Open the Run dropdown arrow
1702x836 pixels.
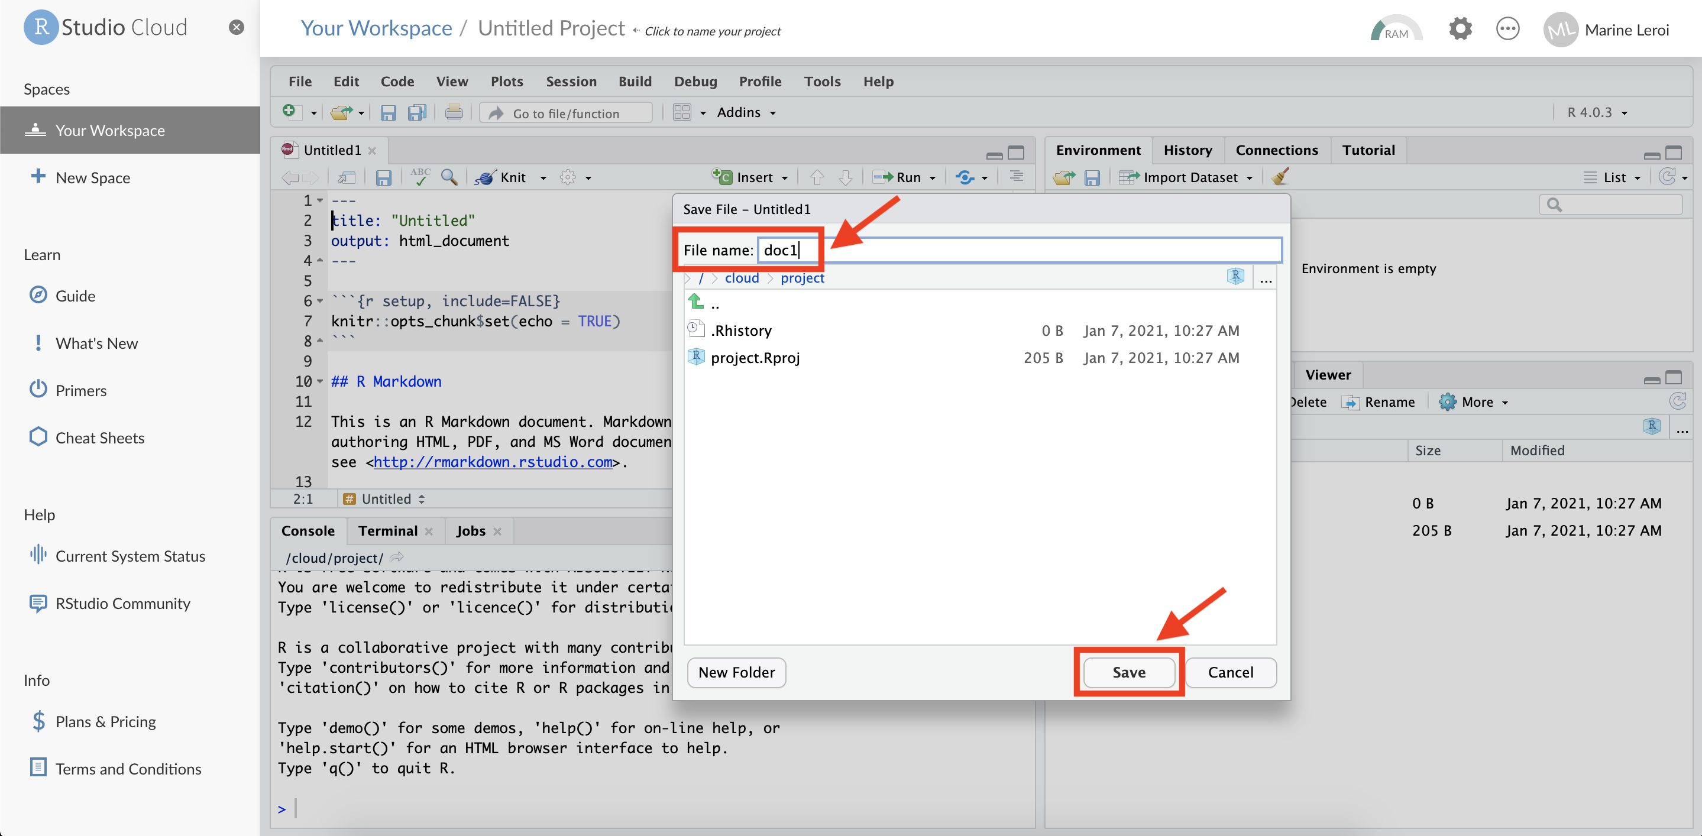pyautogui.click(x=932, y=177)
